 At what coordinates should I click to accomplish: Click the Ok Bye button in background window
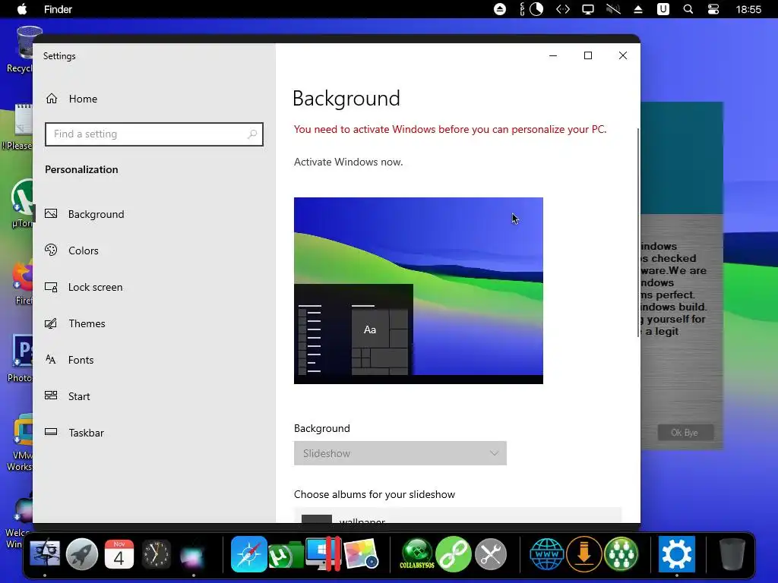[685, 432]
